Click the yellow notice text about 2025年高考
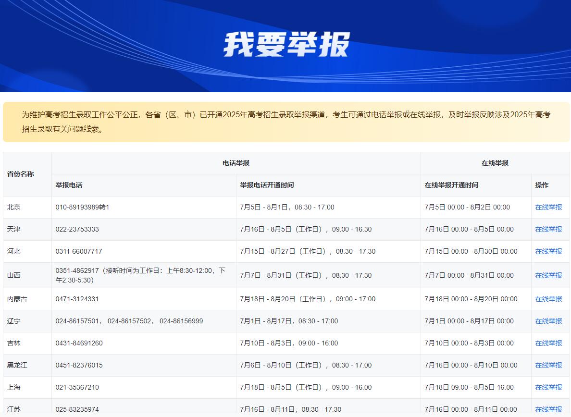 tap(286, 122)
